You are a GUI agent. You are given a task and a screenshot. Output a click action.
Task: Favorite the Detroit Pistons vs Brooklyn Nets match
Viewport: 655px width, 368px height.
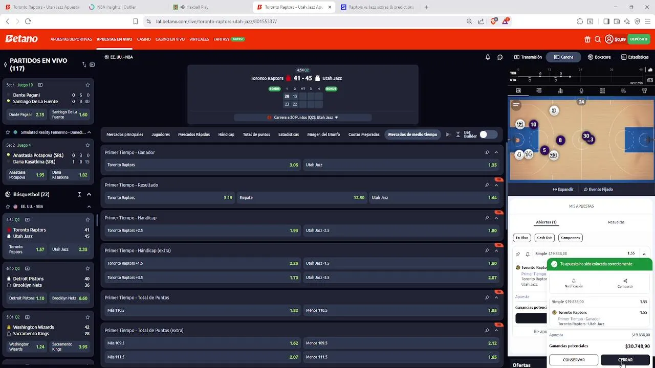click(x=88, y=268)
